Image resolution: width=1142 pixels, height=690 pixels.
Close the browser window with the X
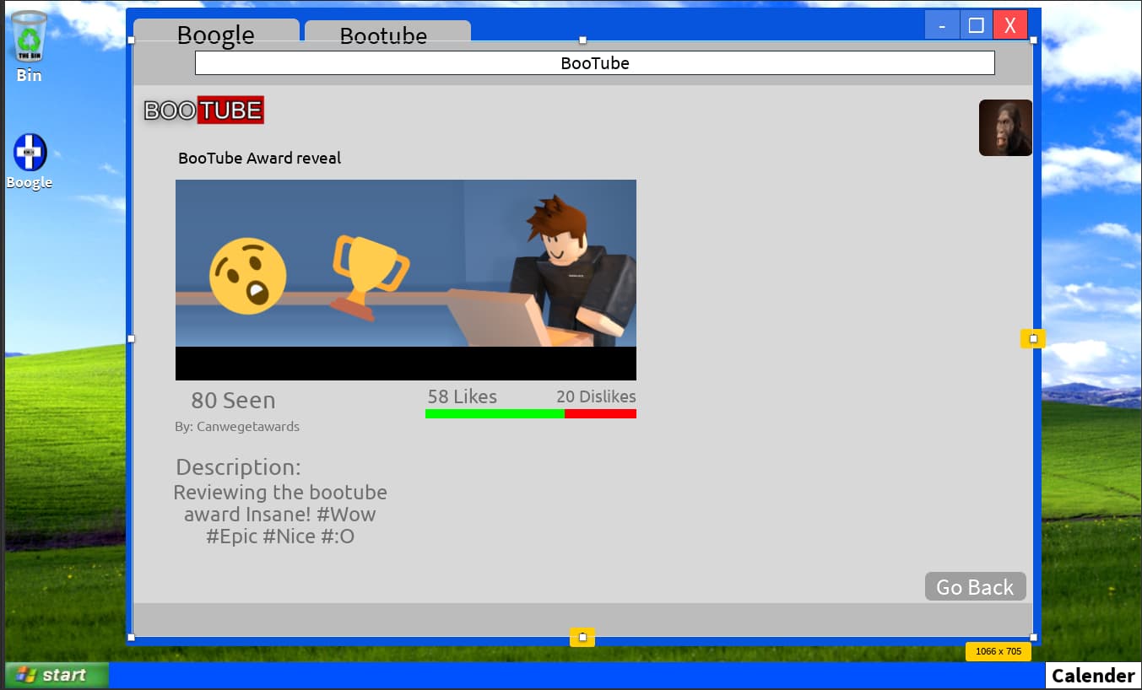(x=1010, y=24)
